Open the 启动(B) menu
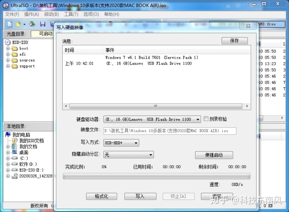 (51, 14)
